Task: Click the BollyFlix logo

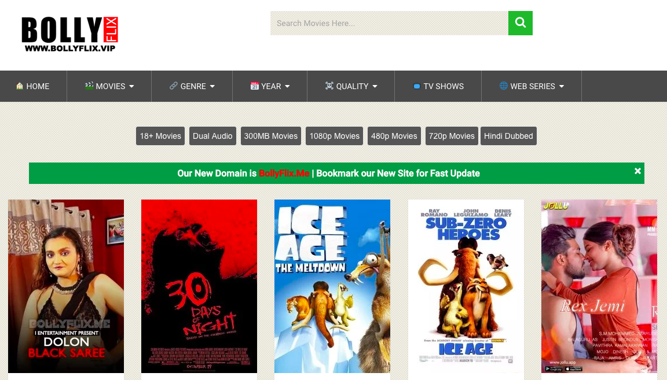Action: coord(69,34)
